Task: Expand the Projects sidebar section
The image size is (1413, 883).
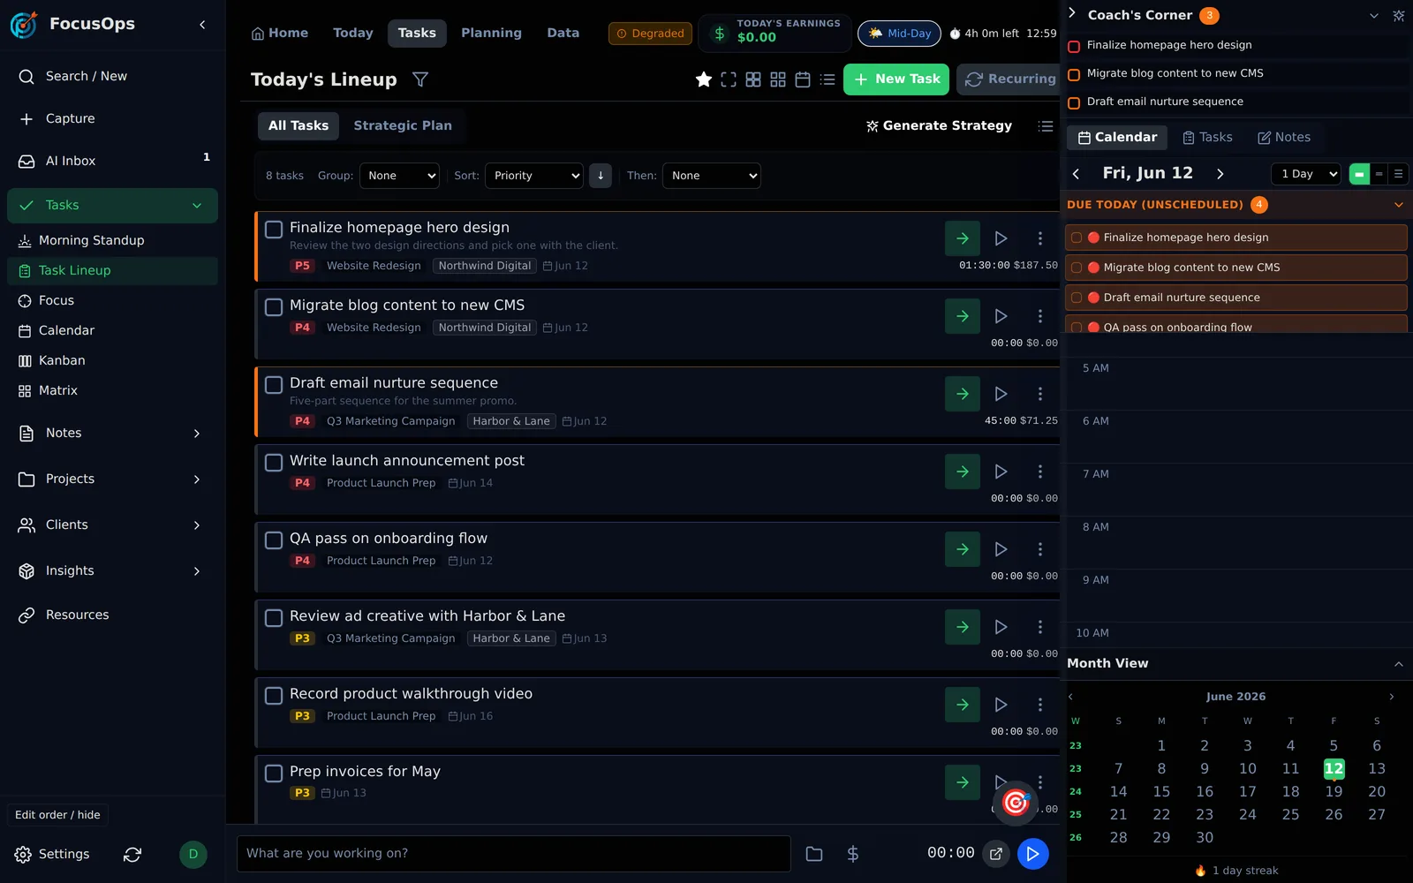Action: [197, 479]
